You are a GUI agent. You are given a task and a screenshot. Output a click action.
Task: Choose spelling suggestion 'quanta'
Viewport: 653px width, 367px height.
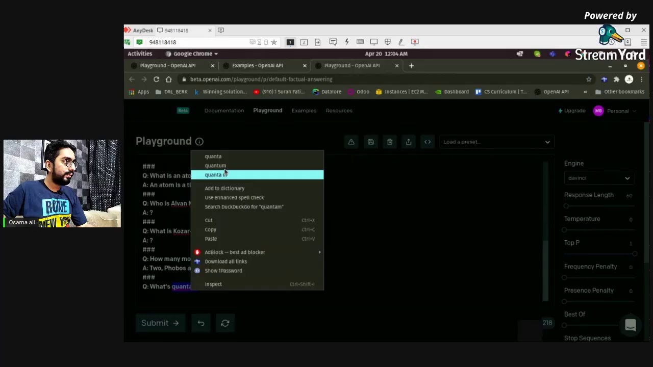click(257, 156)
